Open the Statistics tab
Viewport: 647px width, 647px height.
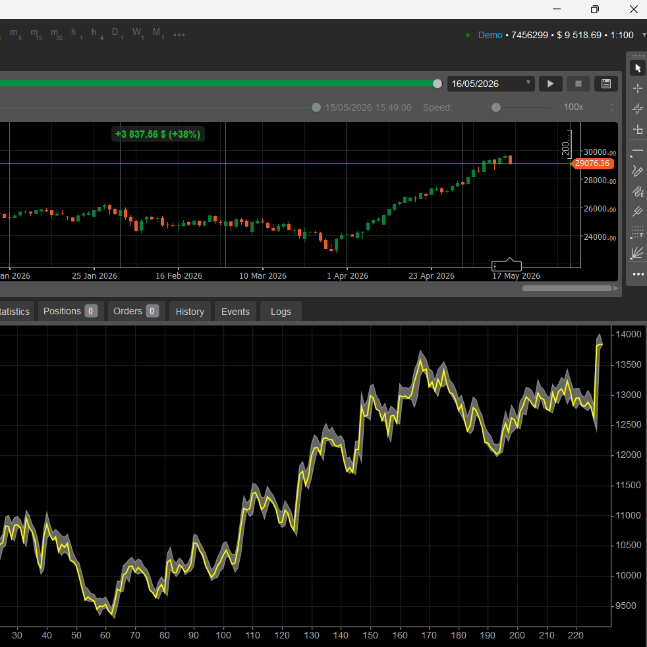(14, 312)
